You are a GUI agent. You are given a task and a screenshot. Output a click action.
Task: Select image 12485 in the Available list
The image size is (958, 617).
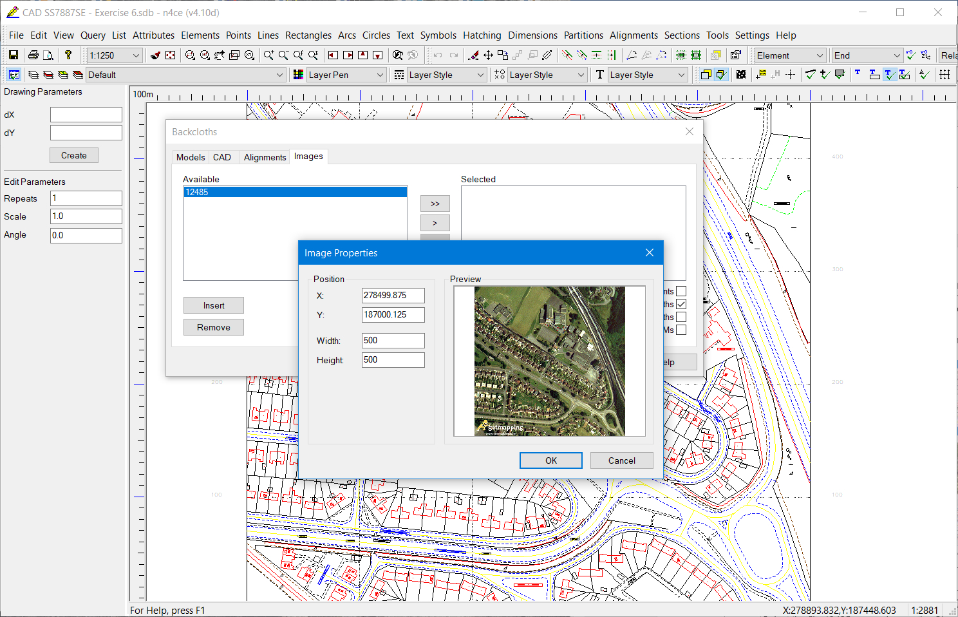pyautogui.click(x=296, y=192)
